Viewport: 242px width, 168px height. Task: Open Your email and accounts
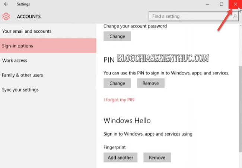(x=48, y=31)
